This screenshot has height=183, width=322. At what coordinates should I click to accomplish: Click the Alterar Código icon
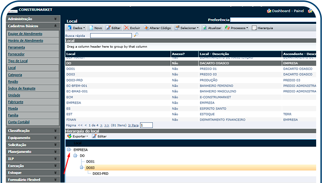tap(146, 28)
